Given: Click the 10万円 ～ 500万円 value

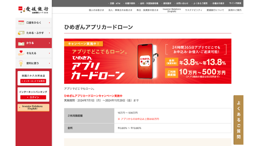Looking at the screenshot, I should click(x=128, y=113).
